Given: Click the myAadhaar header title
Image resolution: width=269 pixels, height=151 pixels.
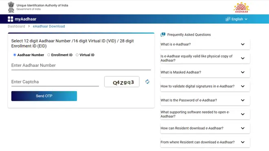Looking at the screenshot, I should click(25, 19).
